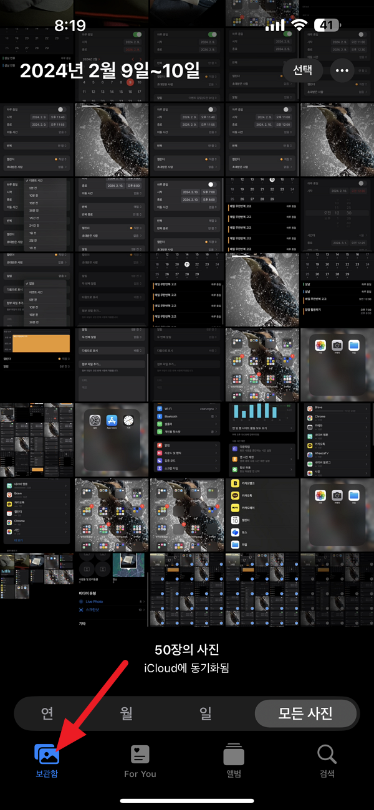This screenshot has height=810, width=374.
Task: Select the 모든 사진 all photos view
Action: [x=305, y=713]
